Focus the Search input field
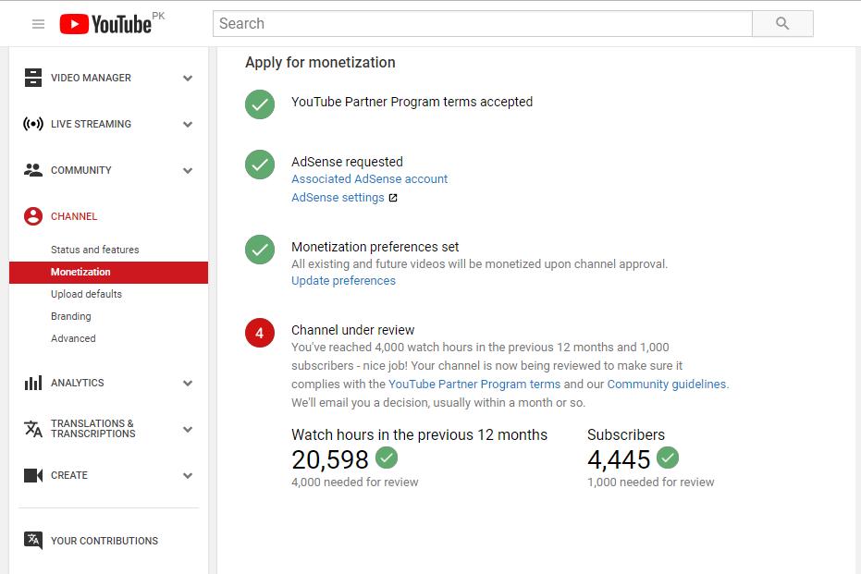Screen dimensions: 861x574 [x=482, y=24]
